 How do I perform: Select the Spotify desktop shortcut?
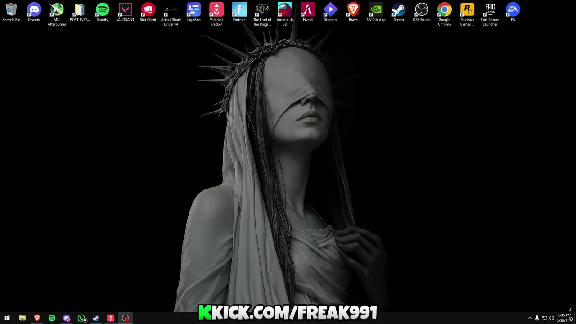[103, 13]
